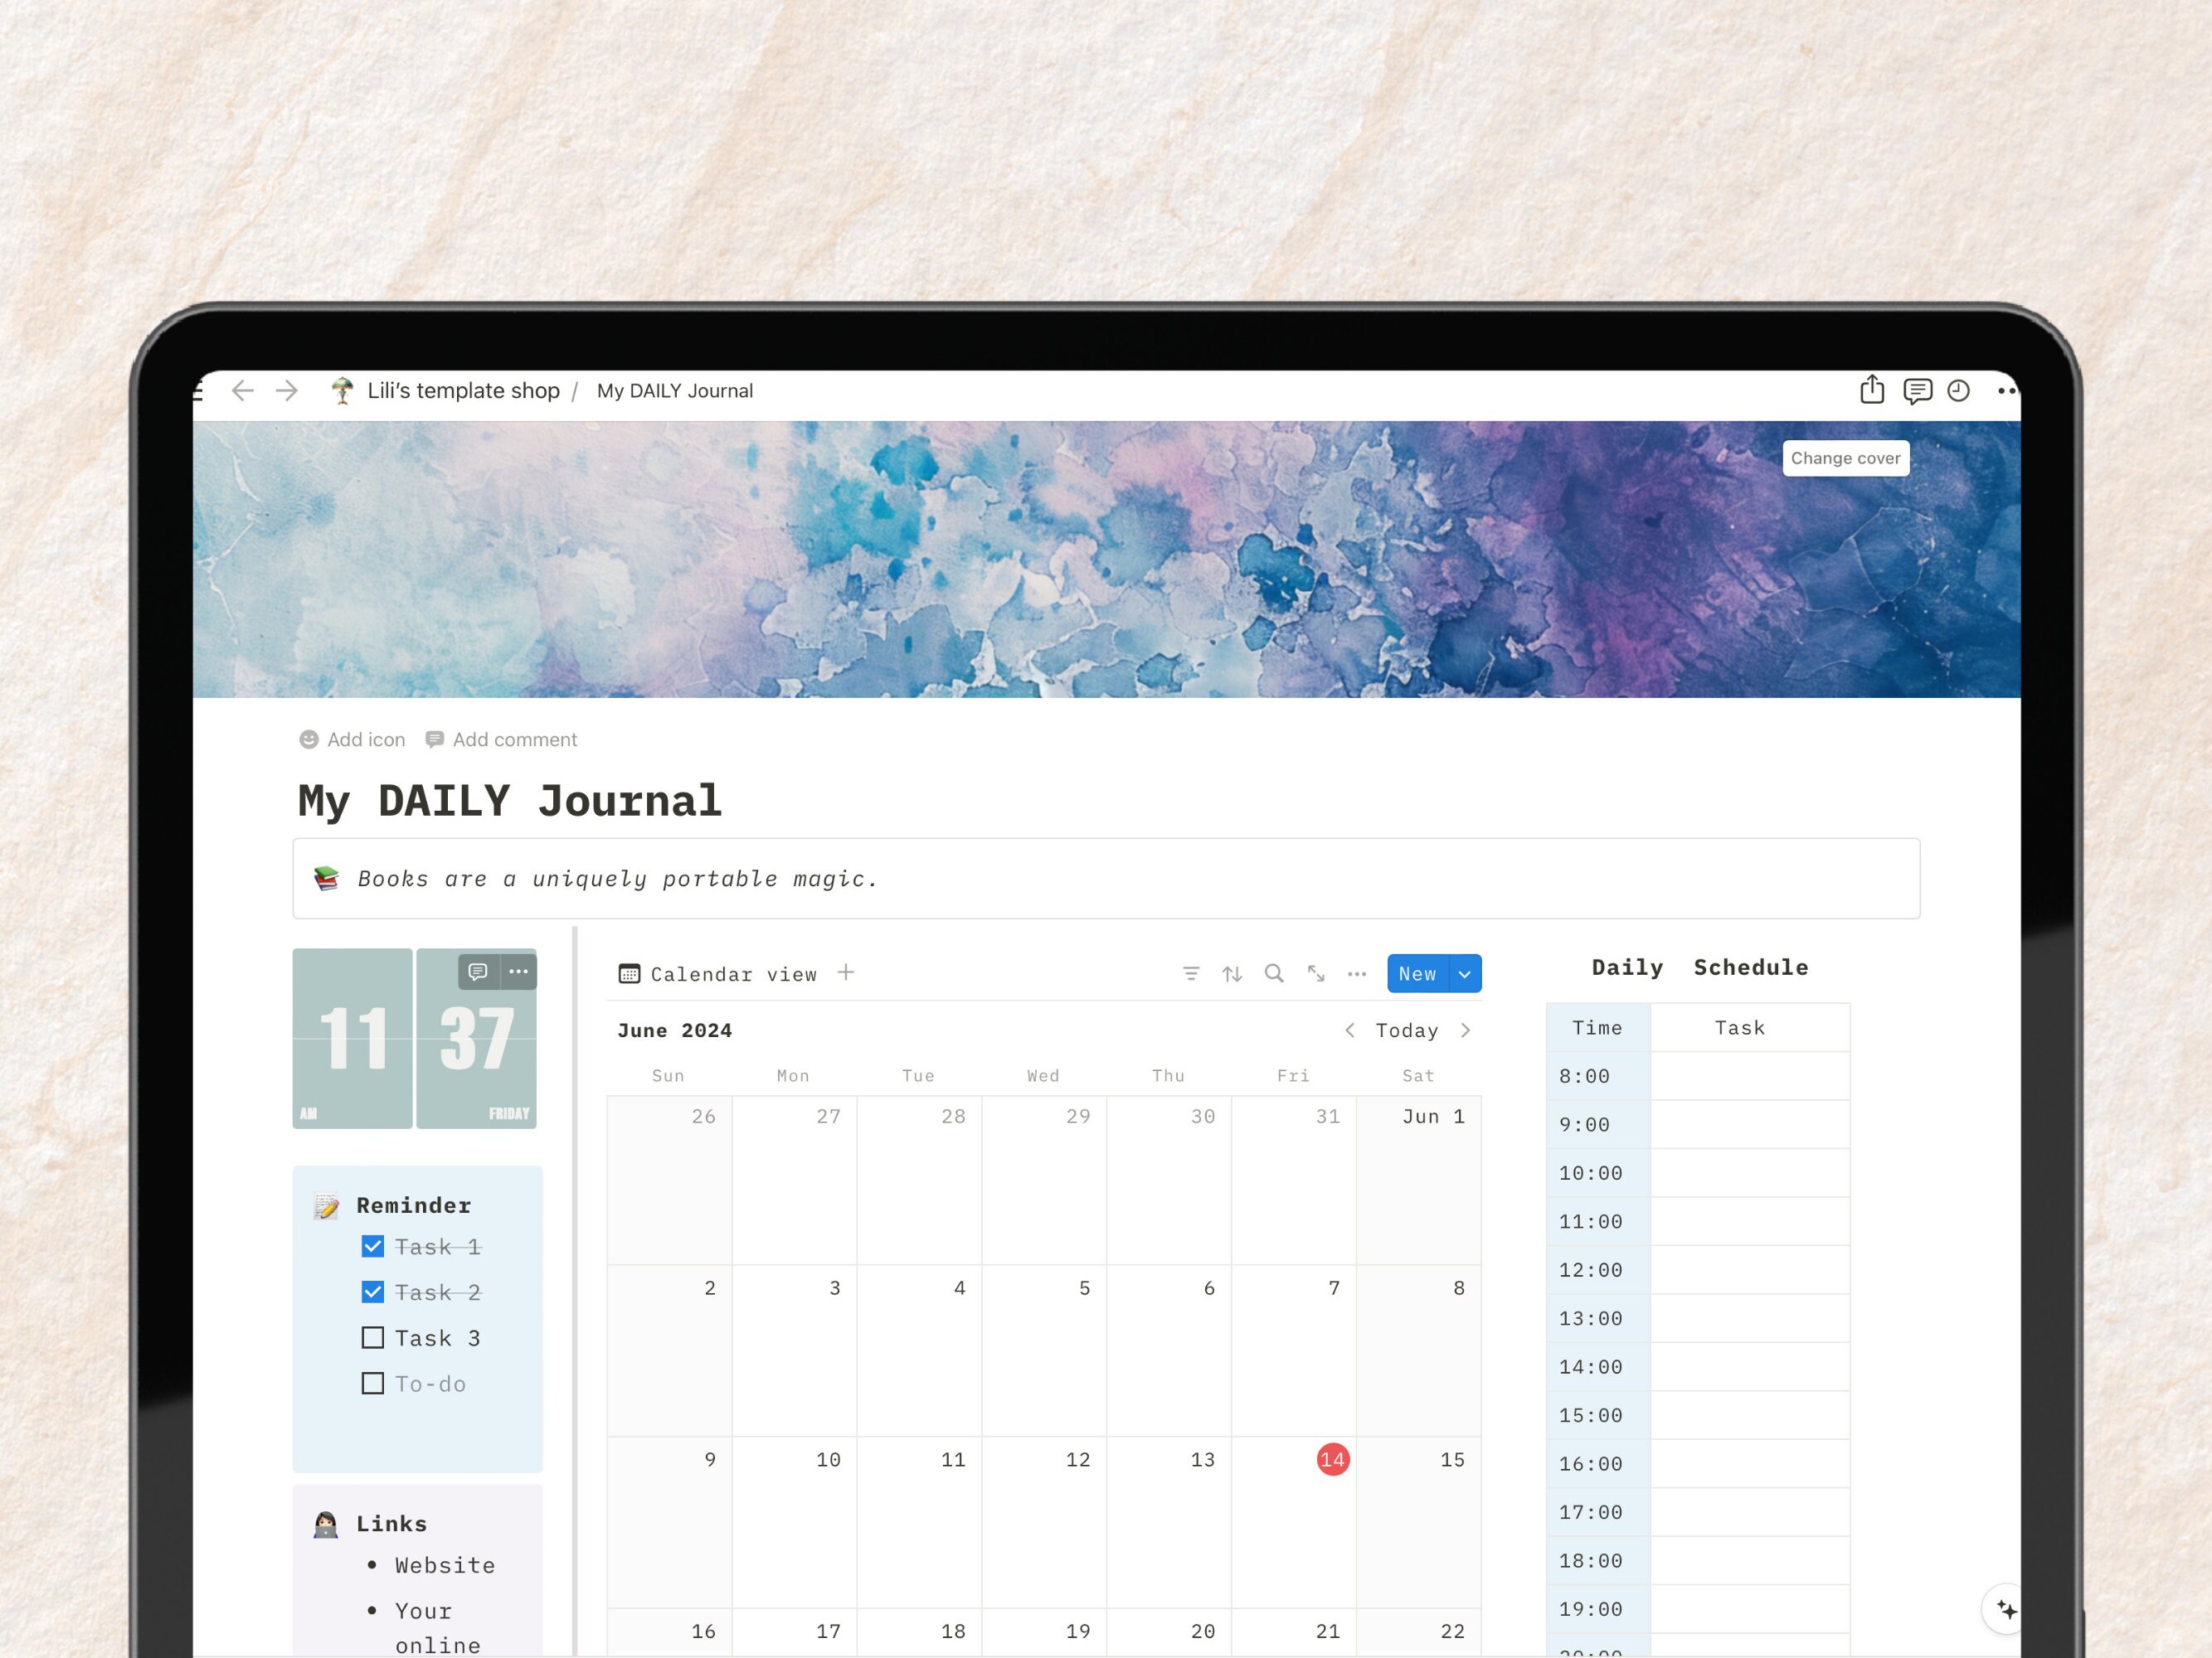Screen dimensions: 2212x1658
Task: Select highlighted date 14 in calendar
Action: point(1333,1460)
